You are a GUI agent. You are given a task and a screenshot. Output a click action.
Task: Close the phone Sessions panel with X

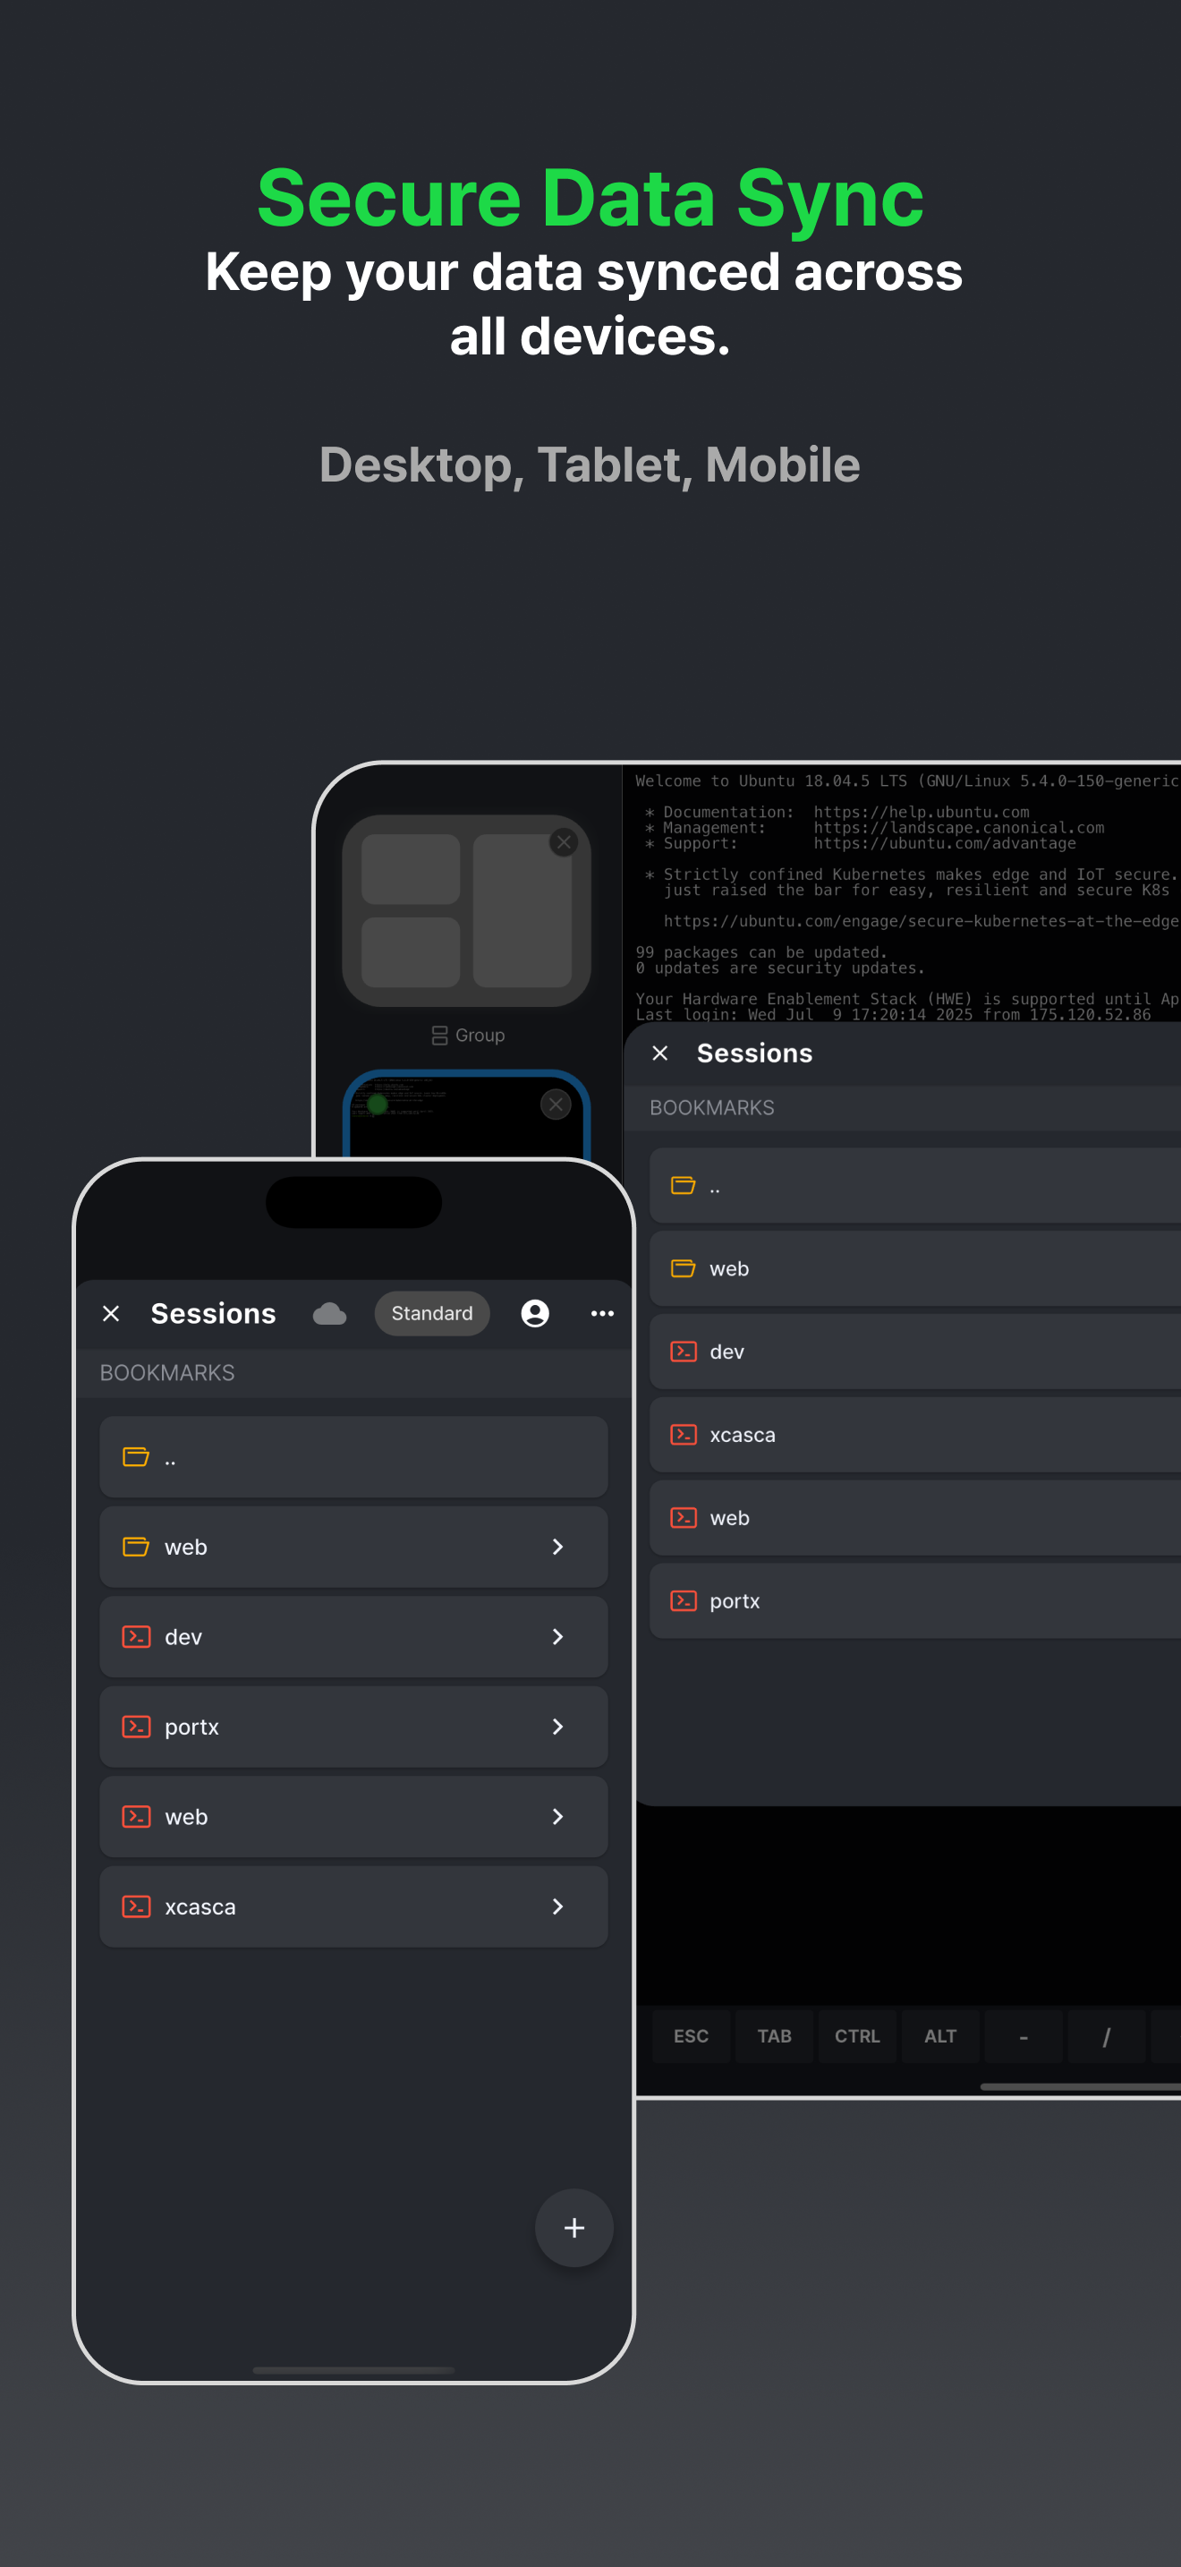[112, 1313]
